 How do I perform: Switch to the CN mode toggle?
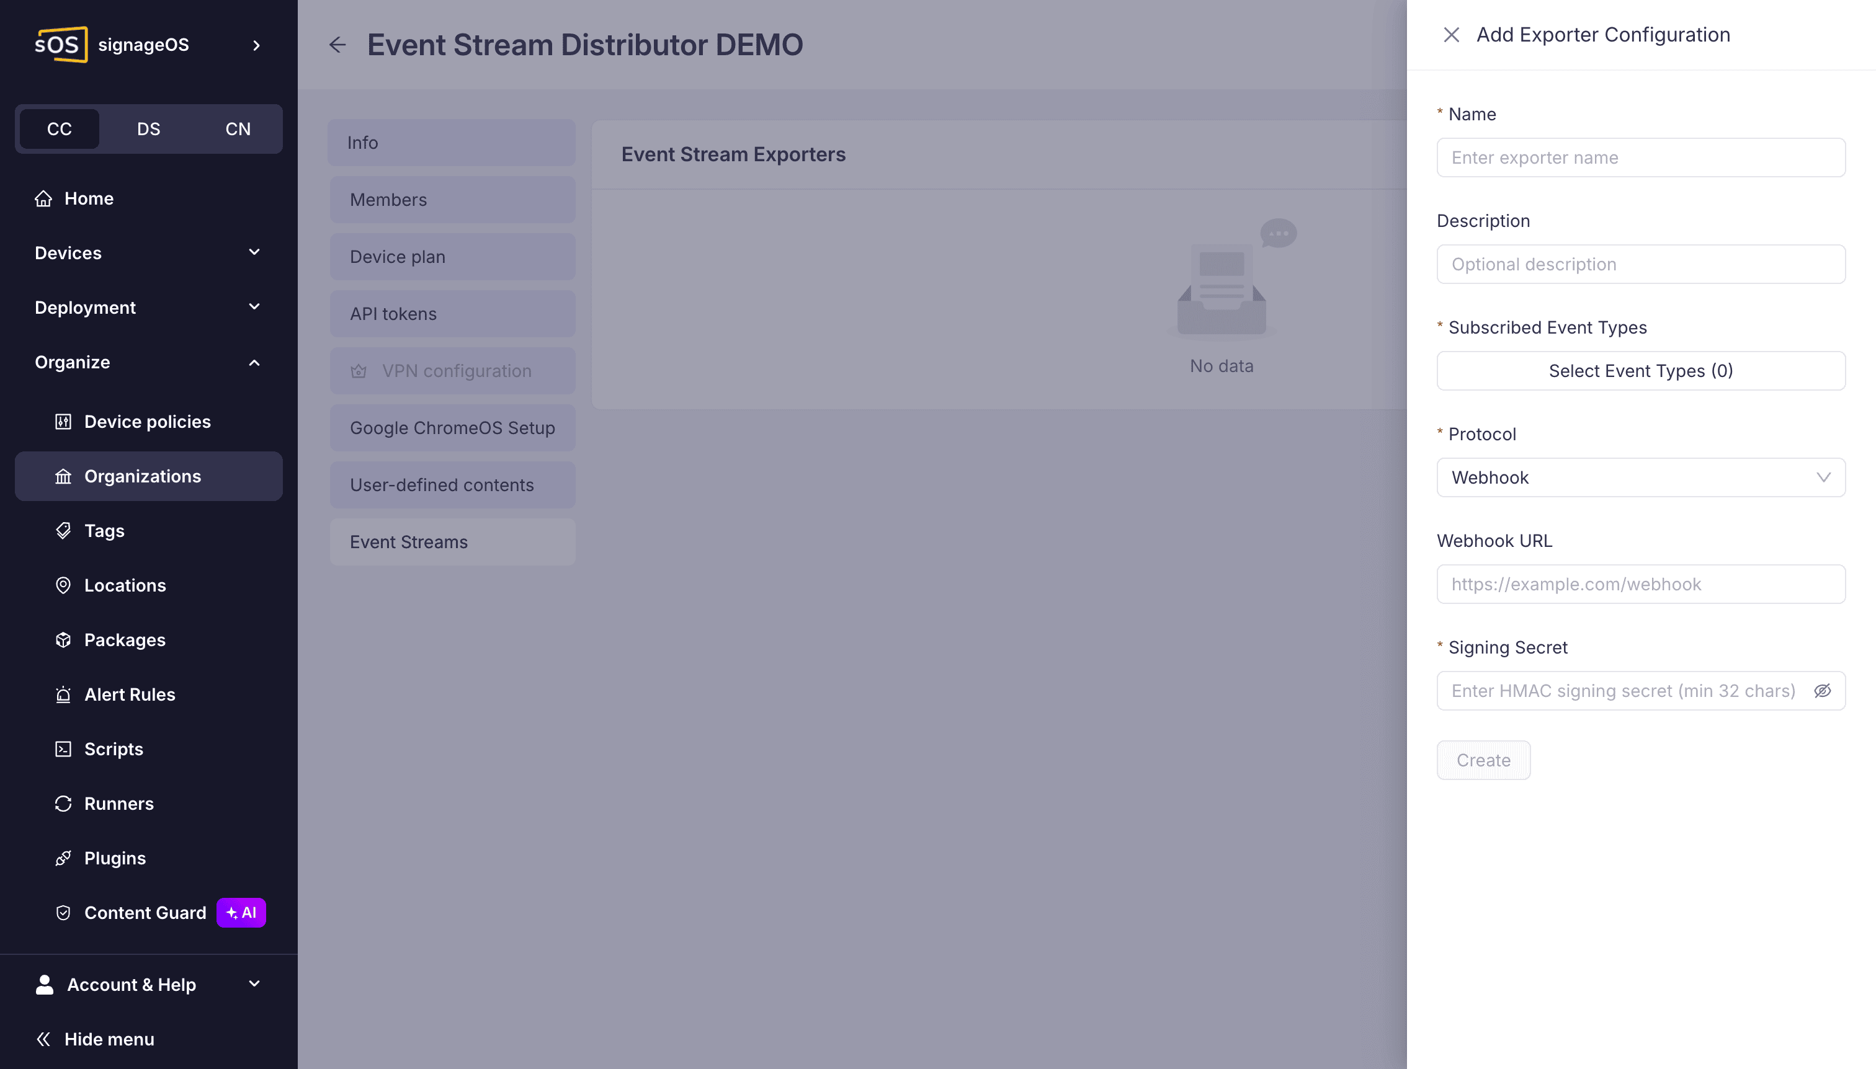[238, 128]
